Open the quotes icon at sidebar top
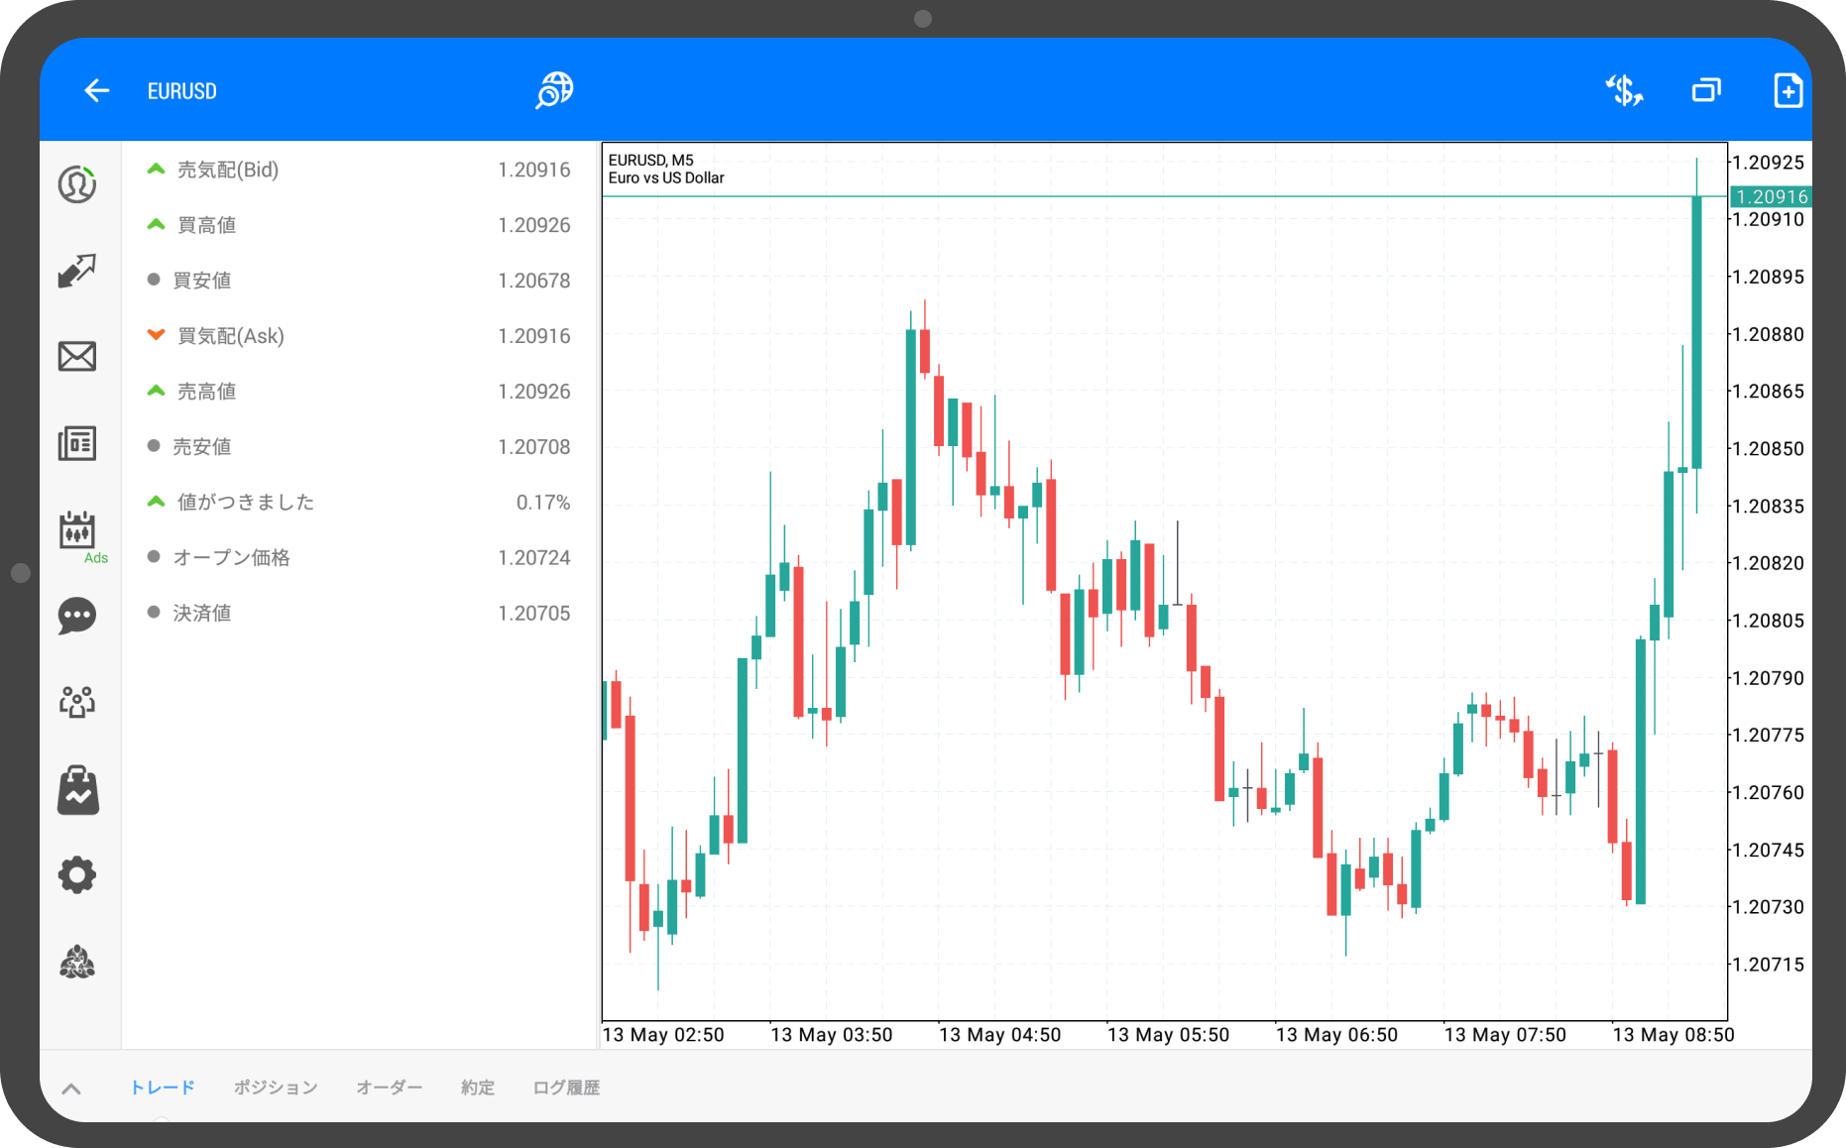This screenshot has height=1148, width=1846. pos(77,185)
